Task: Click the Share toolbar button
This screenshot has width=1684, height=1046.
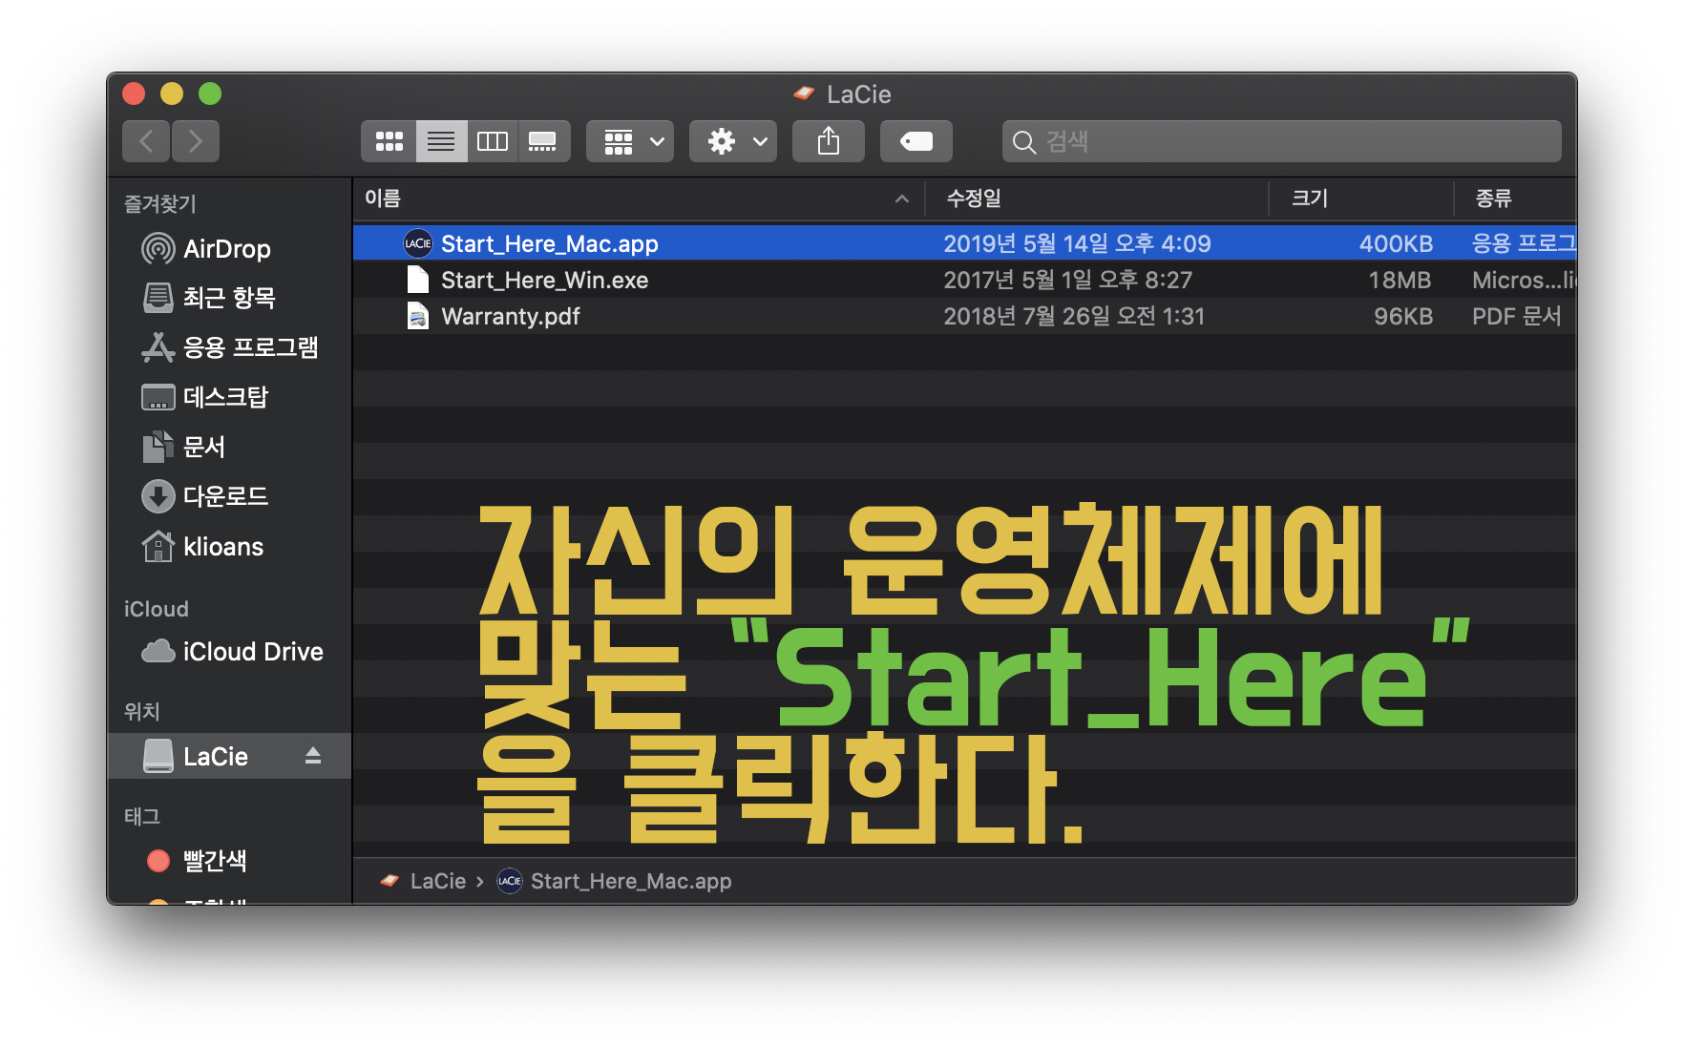Action: (x=829, y=142)
